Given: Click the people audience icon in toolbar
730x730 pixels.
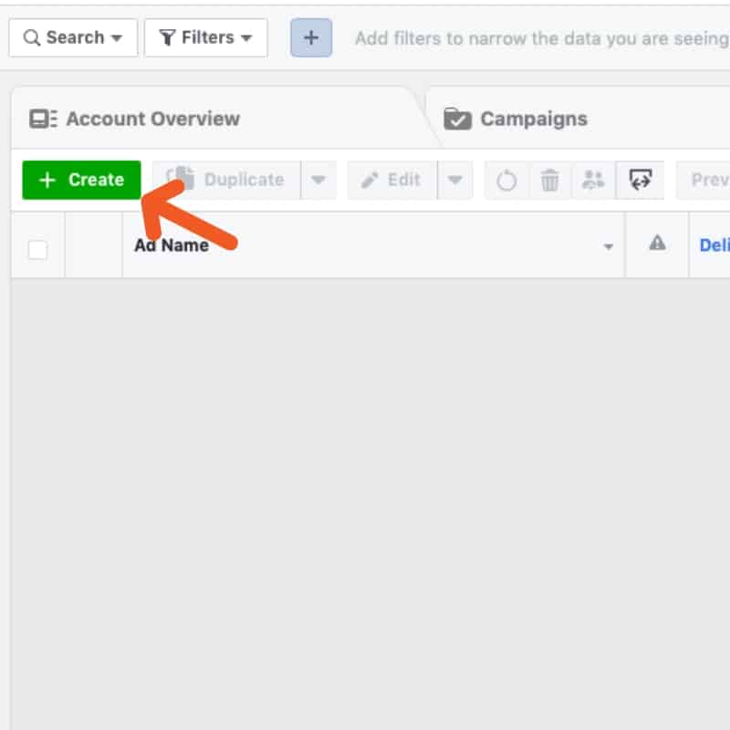Looking at the screenshot, I should pyautogui.click(x=593, y=180).
